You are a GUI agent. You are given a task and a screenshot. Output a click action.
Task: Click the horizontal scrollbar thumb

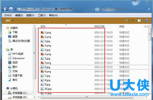pos(87,97)
